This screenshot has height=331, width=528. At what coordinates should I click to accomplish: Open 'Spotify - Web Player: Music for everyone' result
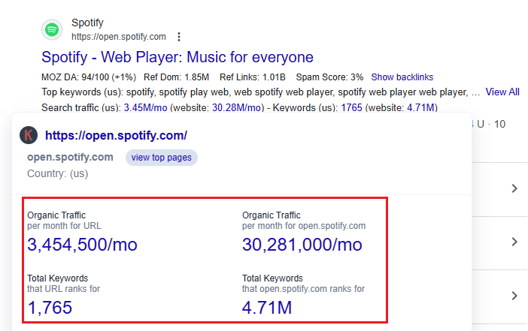pyautogui.click(x=178, y=57)
